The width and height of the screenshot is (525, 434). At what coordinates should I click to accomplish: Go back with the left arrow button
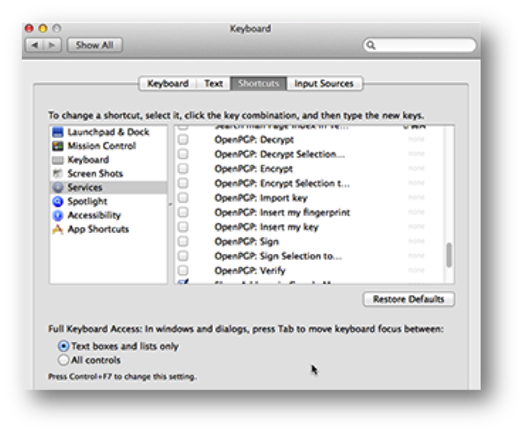[x=35, y=45]
